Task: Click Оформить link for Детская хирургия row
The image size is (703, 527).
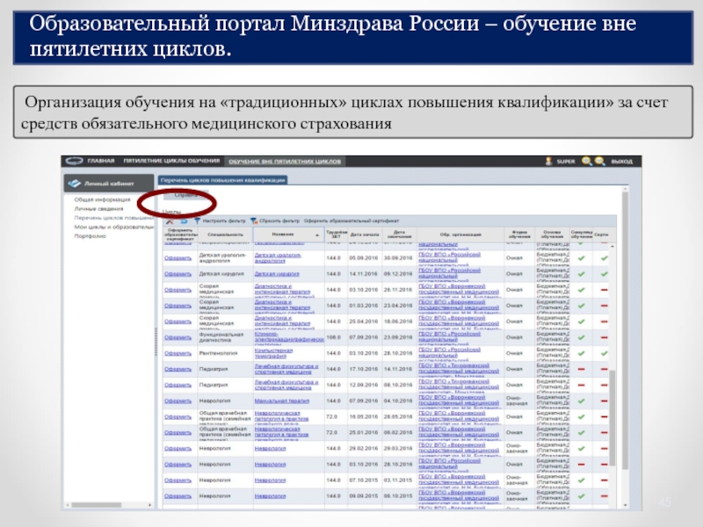Action: coord(178,273)
